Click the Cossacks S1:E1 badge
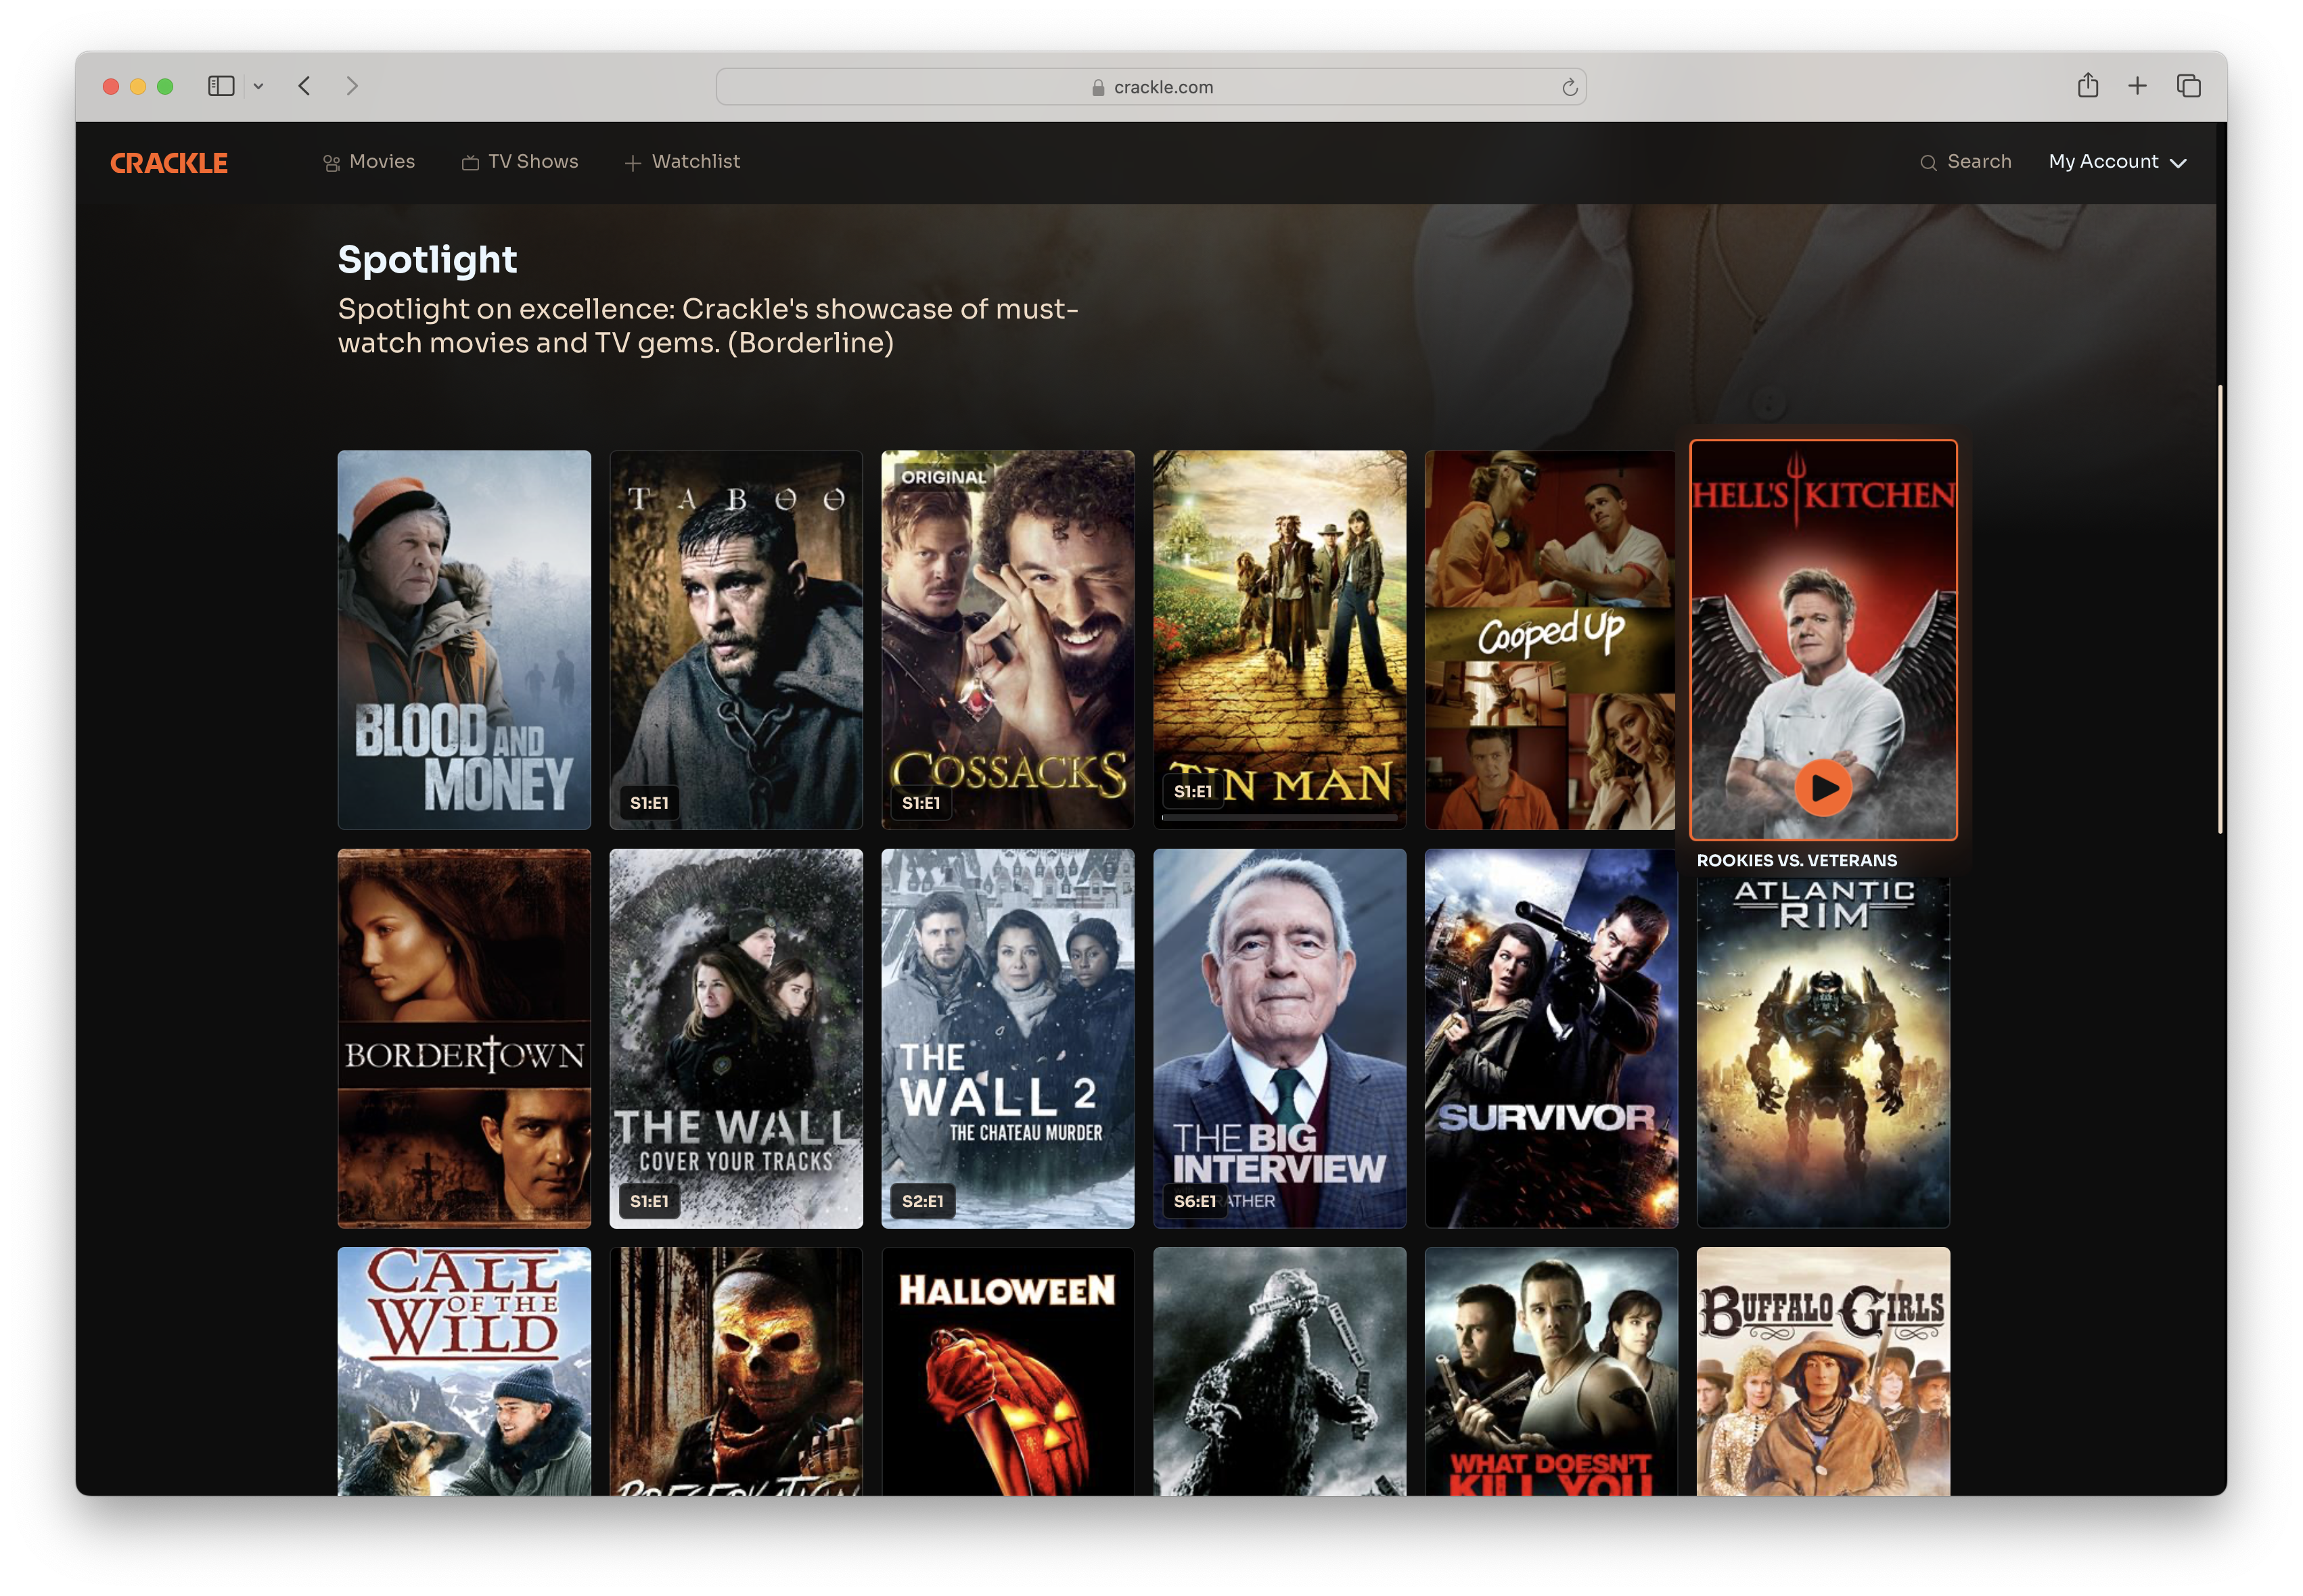This screenshot has width=2303, height=1596. (920, 802)
